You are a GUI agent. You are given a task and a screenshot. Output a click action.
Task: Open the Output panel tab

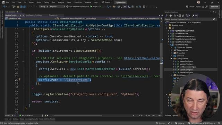tap(16, 119)
